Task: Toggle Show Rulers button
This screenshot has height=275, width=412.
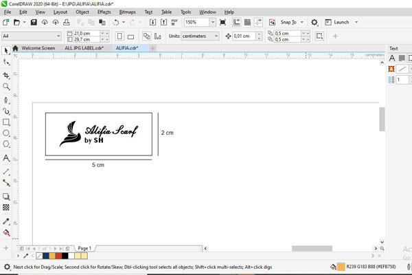Action: [236, 22]
